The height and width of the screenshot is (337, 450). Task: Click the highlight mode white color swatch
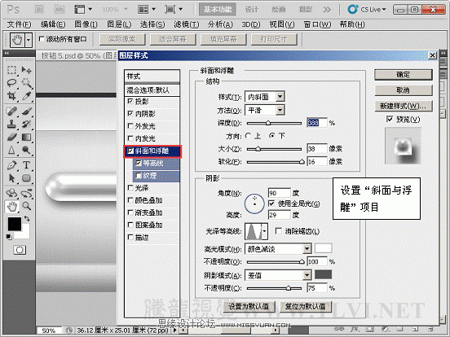coord(323,248)
